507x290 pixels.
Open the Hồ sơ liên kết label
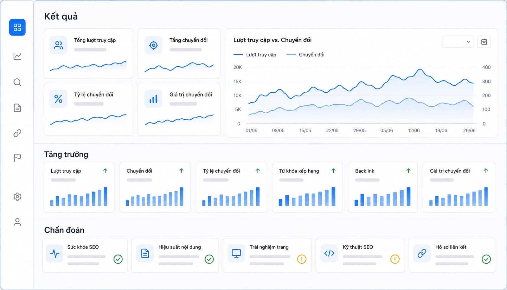[x=451, y=247]
